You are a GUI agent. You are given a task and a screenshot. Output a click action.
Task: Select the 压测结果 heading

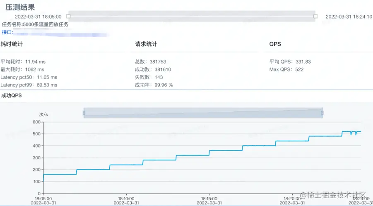click(x=20, y=7)
